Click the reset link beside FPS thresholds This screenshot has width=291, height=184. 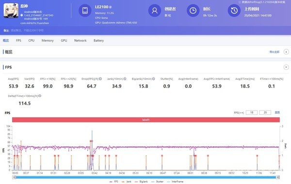point(277,112)
